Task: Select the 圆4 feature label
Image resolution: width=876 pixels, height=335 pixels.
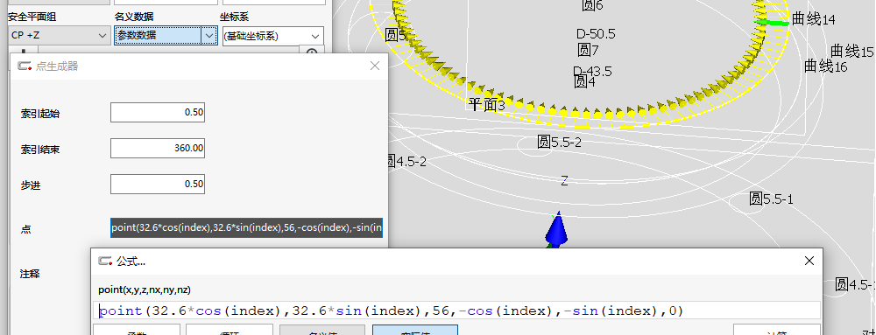Action: pyautogui.click(x=584, y=82)
